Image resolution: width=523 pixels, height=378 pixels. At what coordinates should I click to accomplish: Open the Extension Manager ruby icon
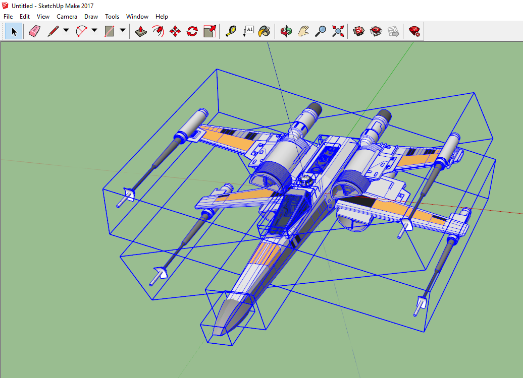[414, 31]
